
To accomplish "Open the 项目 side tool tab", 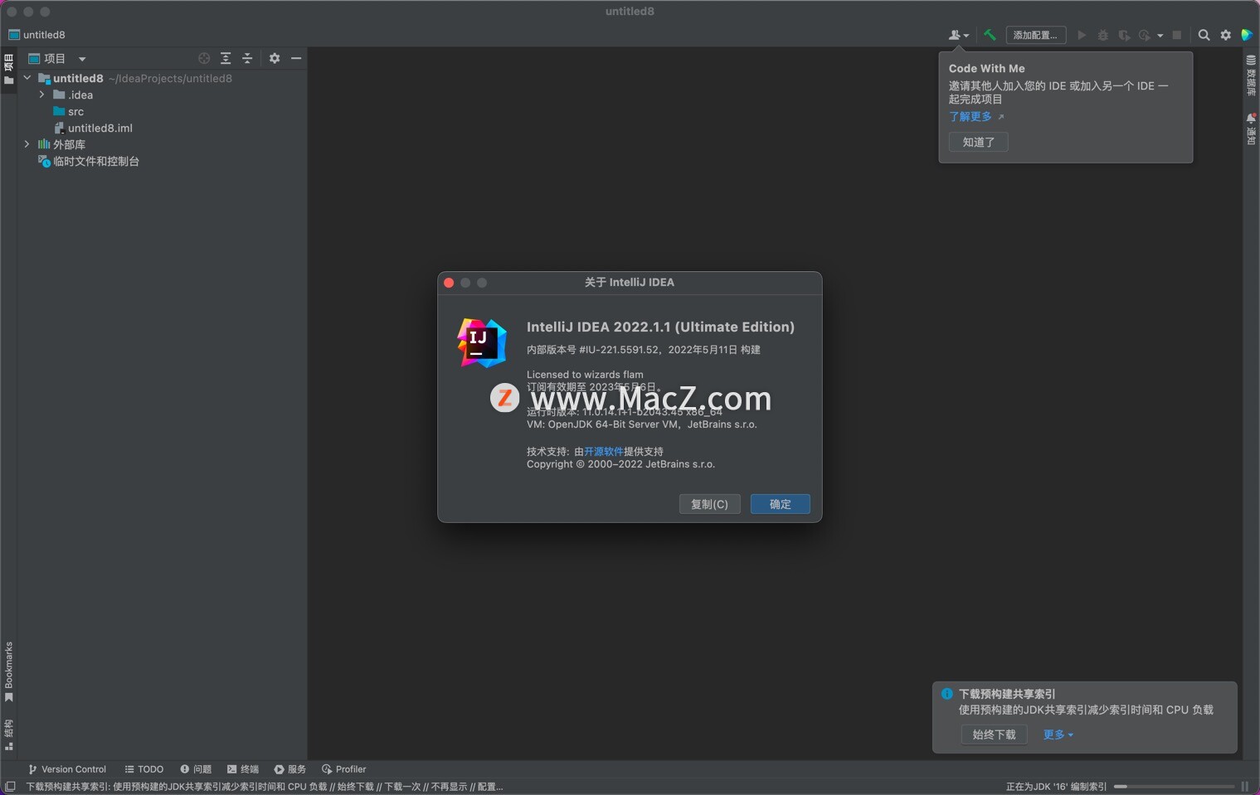I will (8, 69).
